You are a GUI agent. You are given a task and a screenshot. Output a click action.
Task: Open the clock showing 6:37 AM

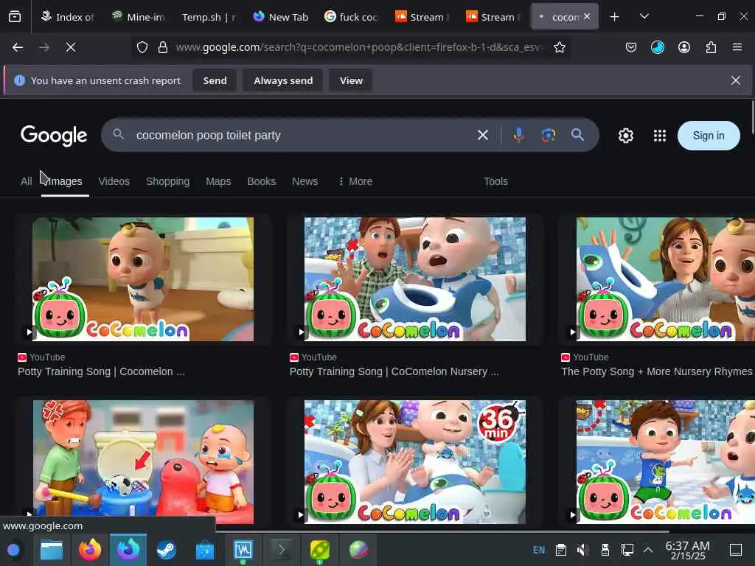click(x=687, y=550)
